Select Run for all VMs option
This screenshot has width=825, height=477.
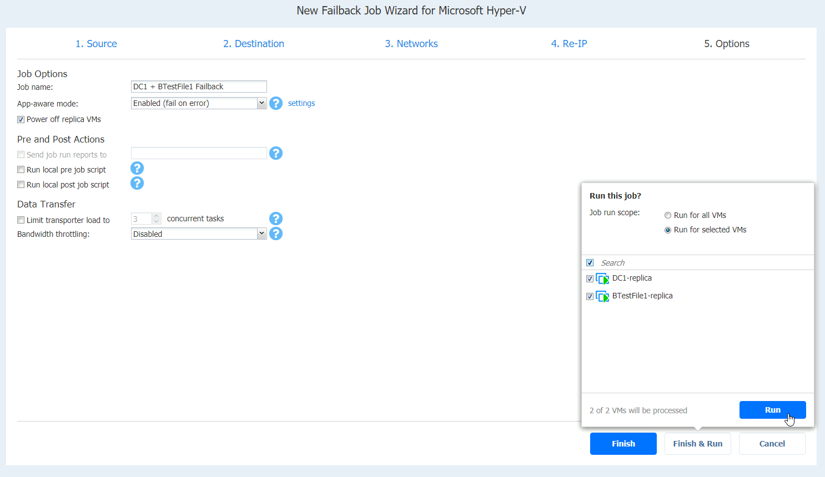pyautogui.click(x=668, y=215)
